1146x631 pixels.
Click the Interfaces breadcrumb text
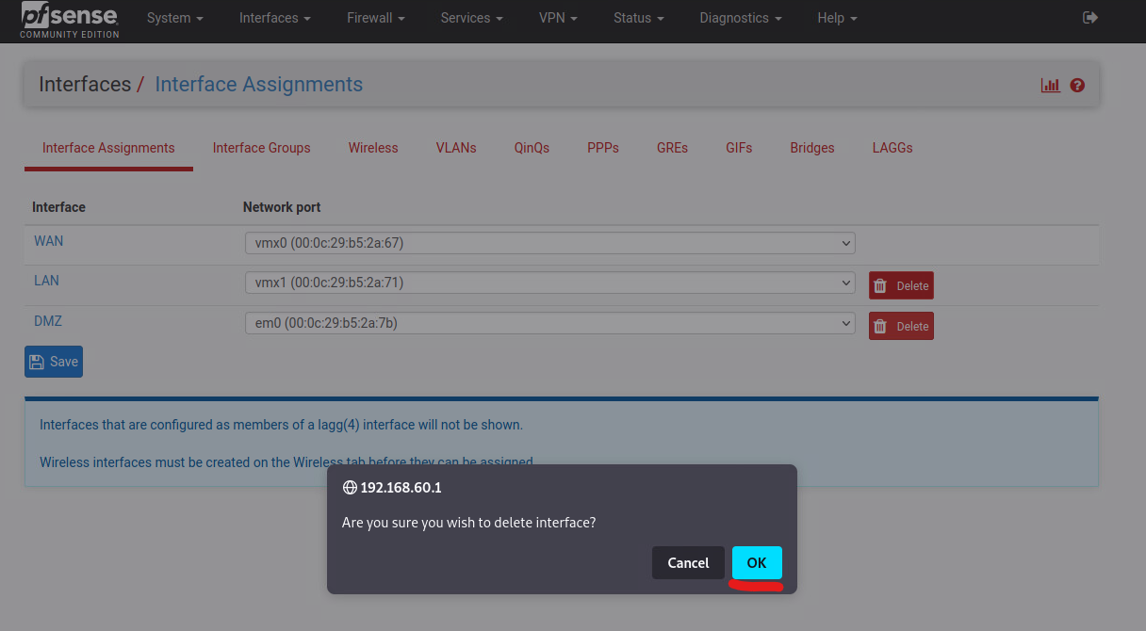[85, 85]
